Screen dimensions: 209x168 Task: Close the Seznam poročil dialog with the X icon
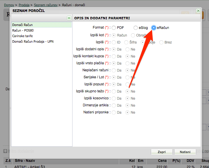[198, 11]
